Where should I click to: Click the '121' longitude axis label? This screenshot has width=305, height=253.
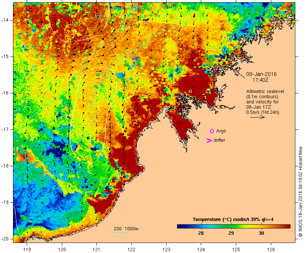[x=96, y=250]
